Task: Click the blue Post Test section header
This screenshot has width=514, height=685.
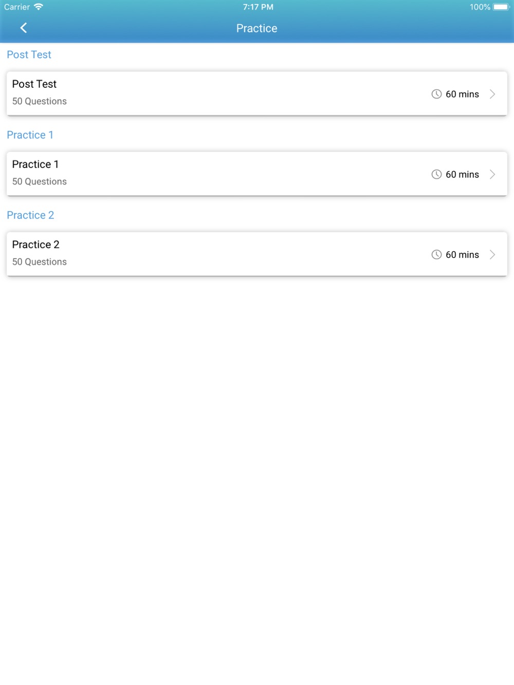Action: (29, 54)
